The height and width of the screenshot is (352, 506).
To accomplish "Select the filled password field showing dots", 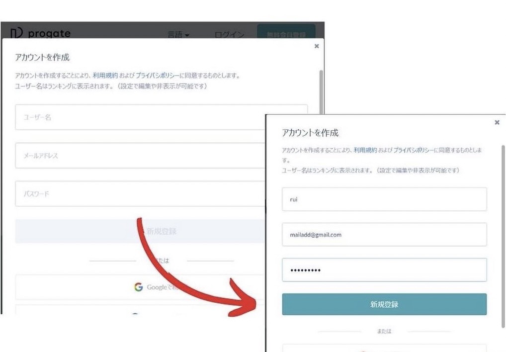I will [384, 269].
